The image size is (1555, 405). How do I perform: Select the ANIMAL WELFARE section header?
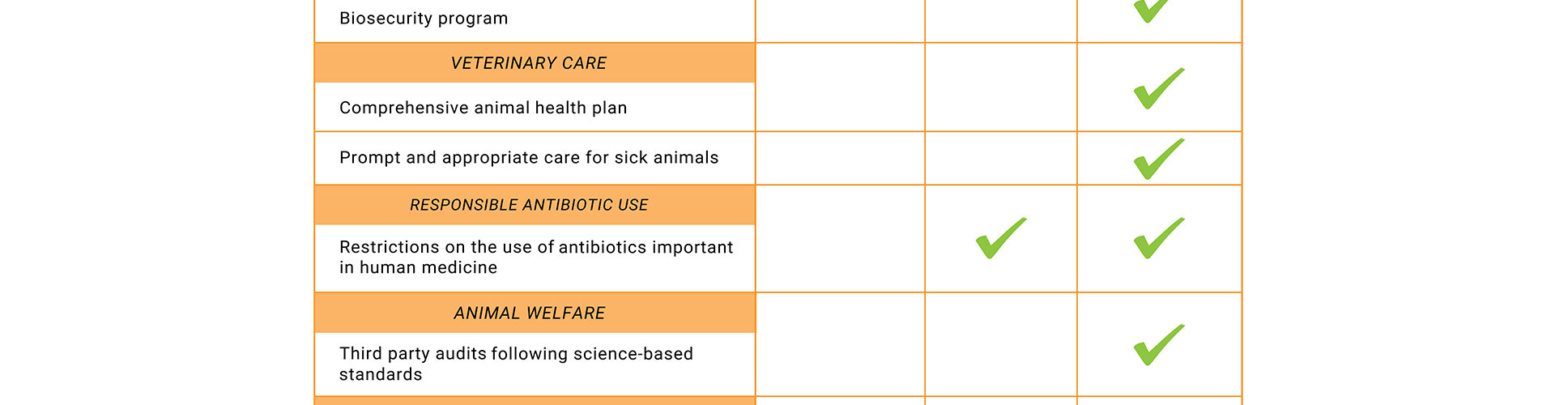point(529,313)
